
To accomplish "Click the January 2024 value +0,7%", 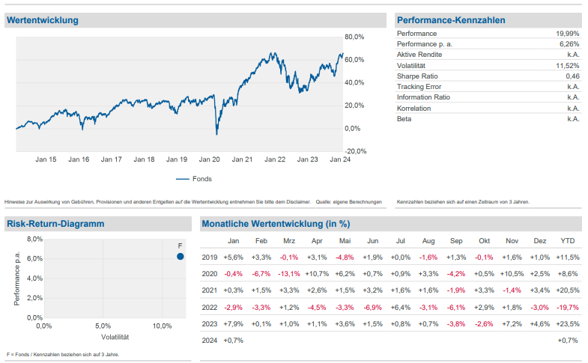I will [235, 341].
